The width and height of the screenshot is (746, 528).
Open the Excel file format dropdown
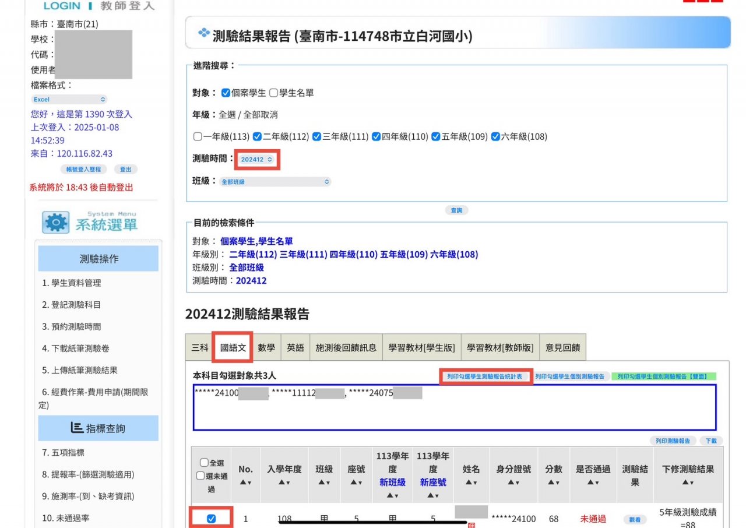click(x=69, y=100)
